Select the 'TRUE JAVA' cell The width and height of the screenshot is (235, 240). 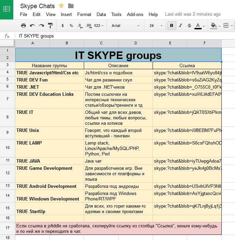pyautogui.click(x=49, y=161)
